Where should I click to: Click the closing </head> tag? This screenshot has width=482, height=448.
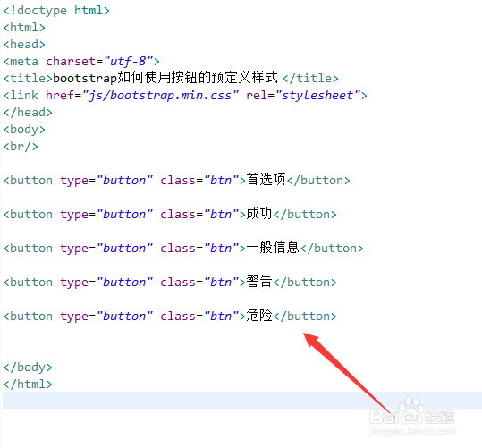[28, 113]
